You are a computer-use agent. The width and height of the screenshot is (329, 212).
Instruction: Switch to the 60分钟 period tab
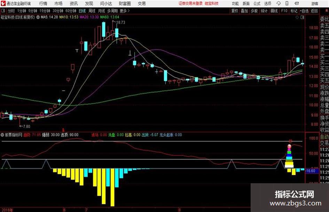click(x=71, y=11)
